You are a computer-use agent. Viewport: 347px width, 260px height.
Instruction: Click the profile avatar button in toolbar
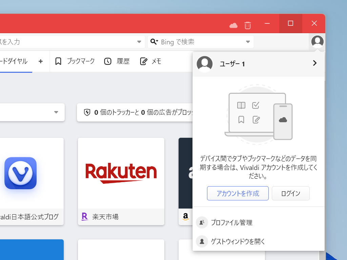click(x=317, y=42)
